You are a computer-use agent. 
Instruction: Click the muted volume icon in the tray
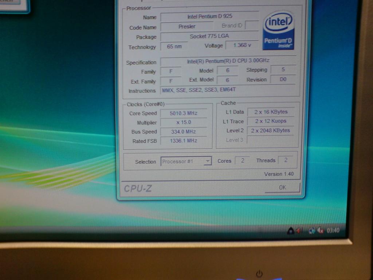coord(320,230)
